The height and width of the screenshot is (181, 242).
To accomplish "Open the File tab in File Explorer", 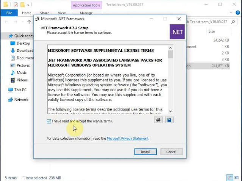I will (x=9, y=13).
